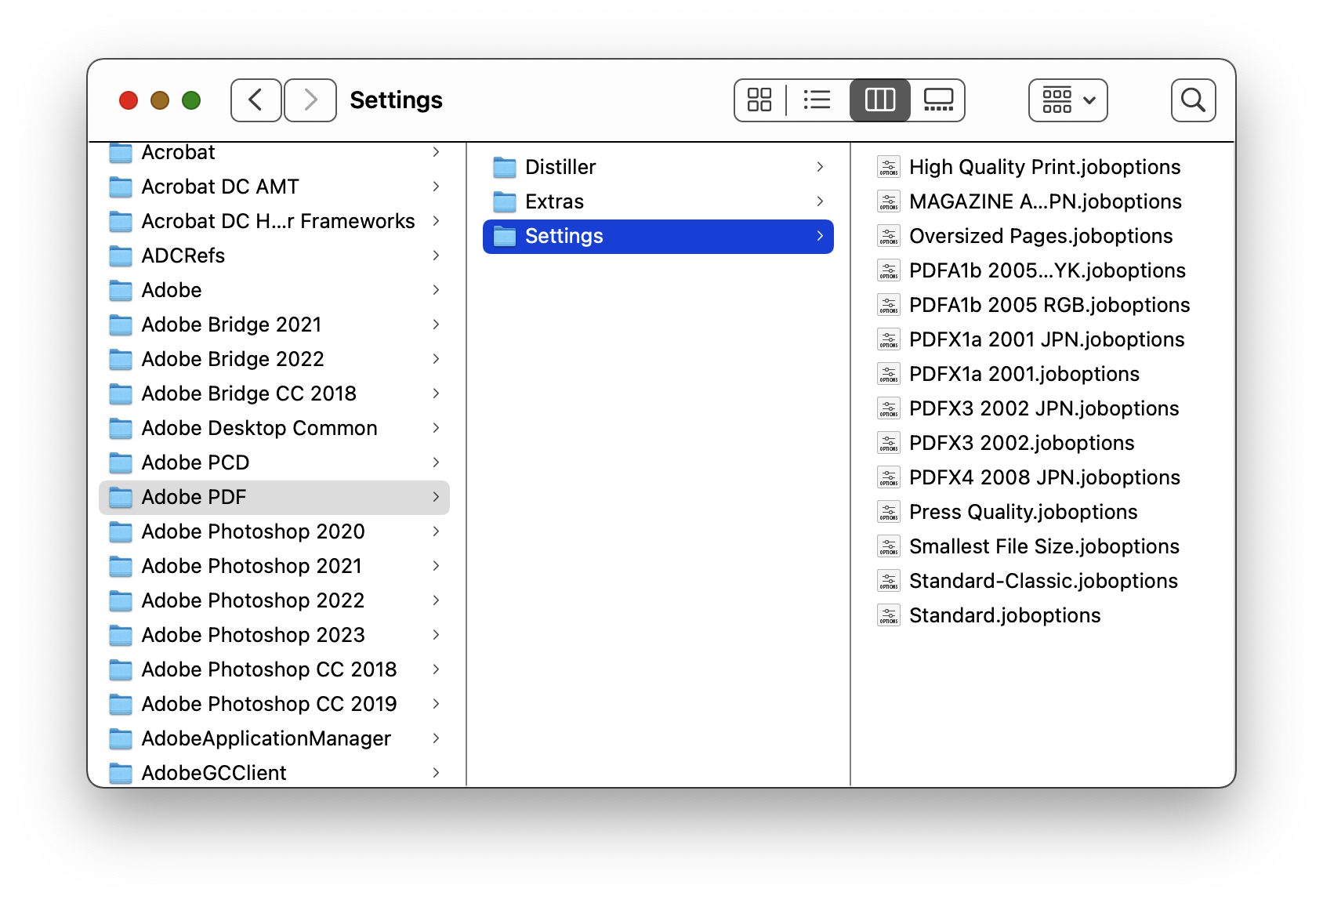Select Smallest File Size.joboptions
Image resolution: width=1323 pixels, height=903 pixels.
[1044, 546]
